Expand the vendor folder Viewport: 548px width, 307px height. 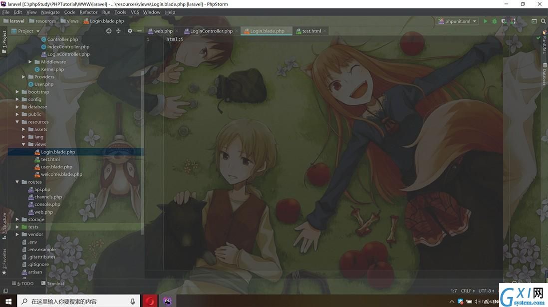(x=17, y=235)
